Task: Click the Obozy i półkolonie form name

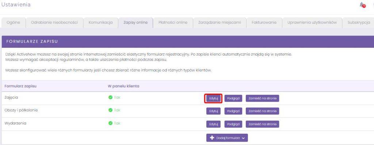Action: point(21,110)
